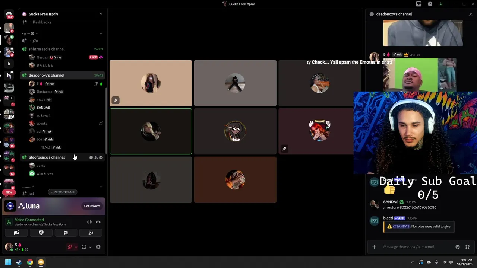Open the soundboard button

pyautogui.click(x=91, y=233)
